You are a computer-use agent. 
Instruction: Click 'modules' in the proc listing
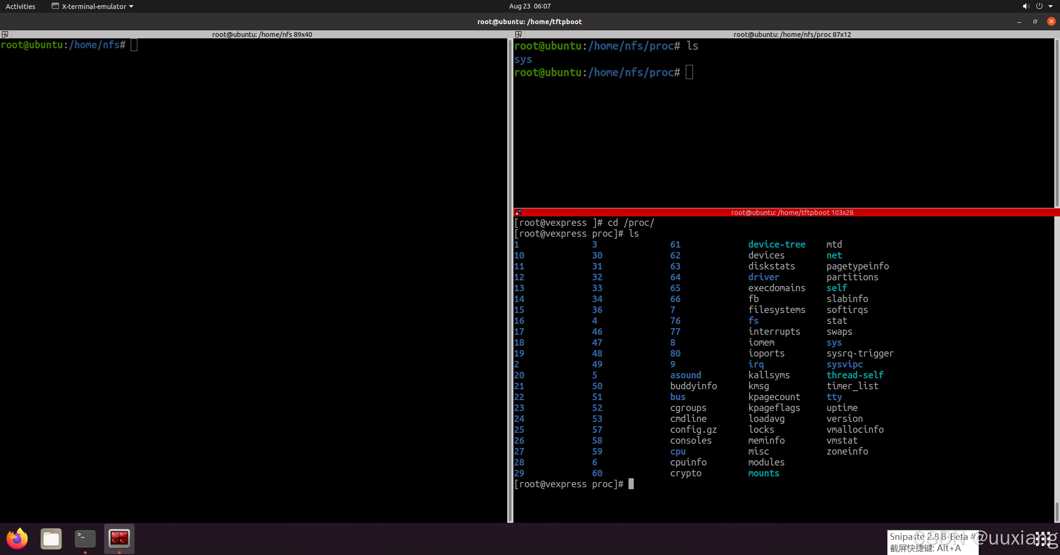click(x=766, y=462)
